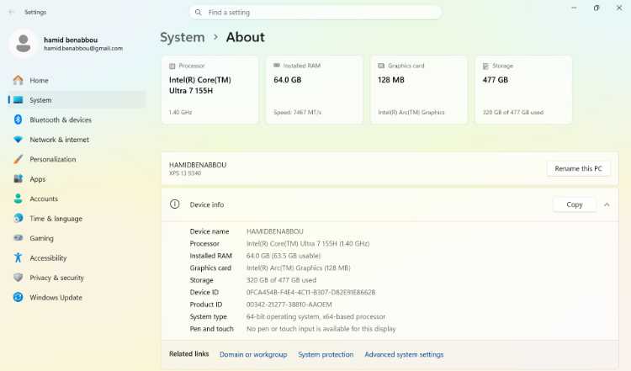Open System protection link

[x=326, y=354]
